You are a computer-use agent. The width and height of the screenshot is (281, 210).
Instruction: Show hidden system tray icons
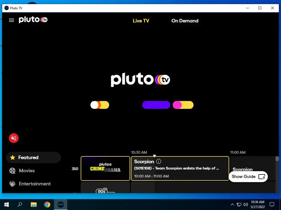[232, 205]
